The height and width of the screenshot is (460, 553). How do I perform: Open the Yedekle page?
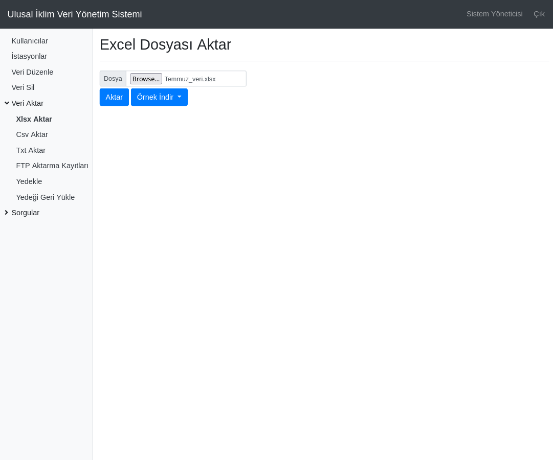29,181
